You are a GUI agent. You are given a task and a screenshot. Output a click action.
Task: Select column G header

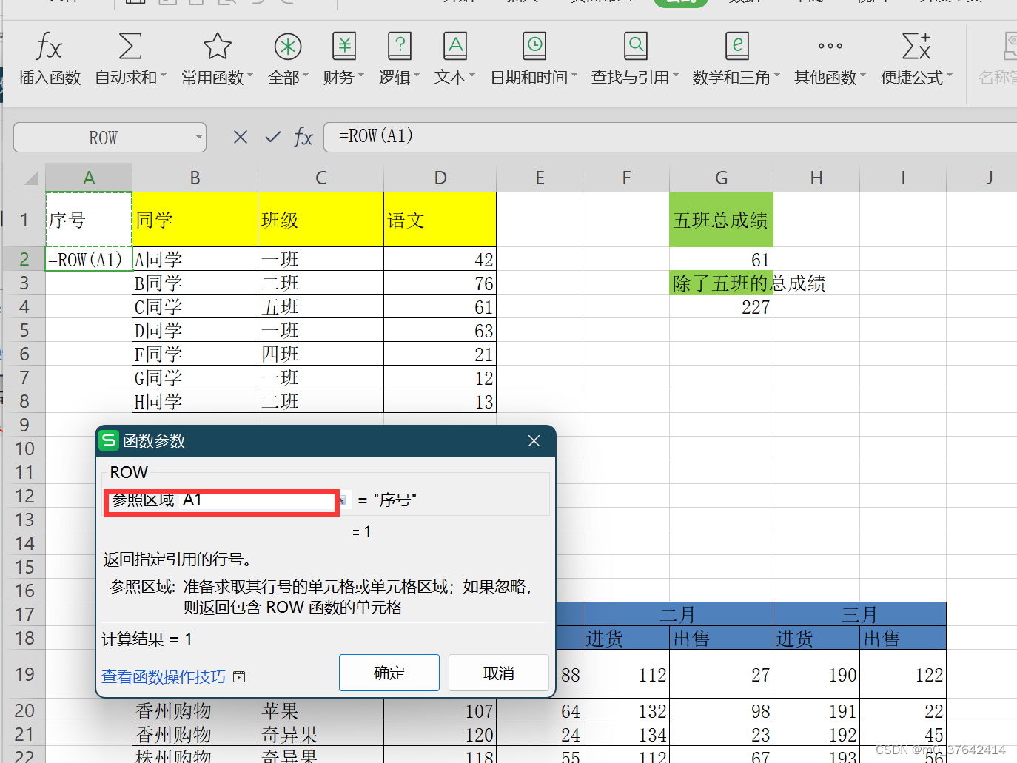coord(721,178)
